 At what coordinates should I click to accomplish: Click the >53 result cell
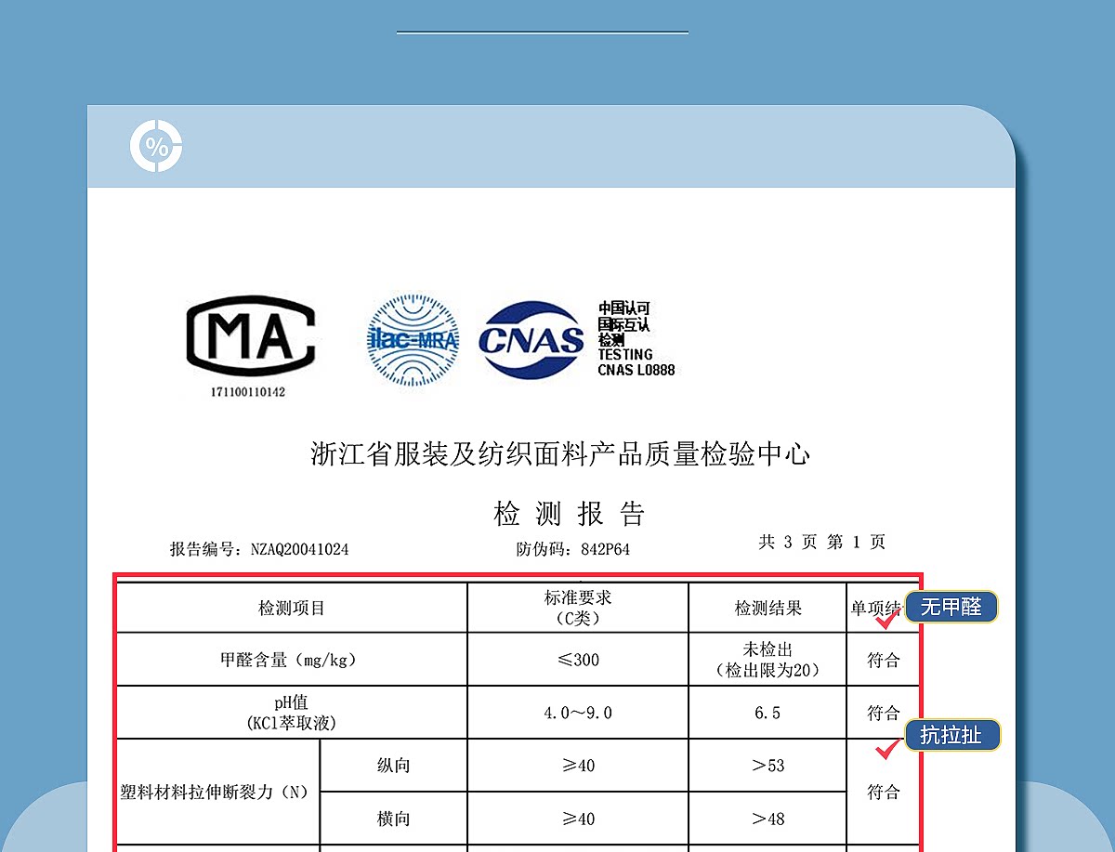768,767
